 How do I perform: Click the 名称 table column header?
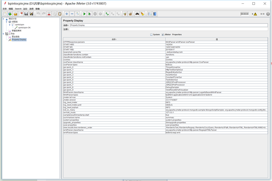[114, 39]
